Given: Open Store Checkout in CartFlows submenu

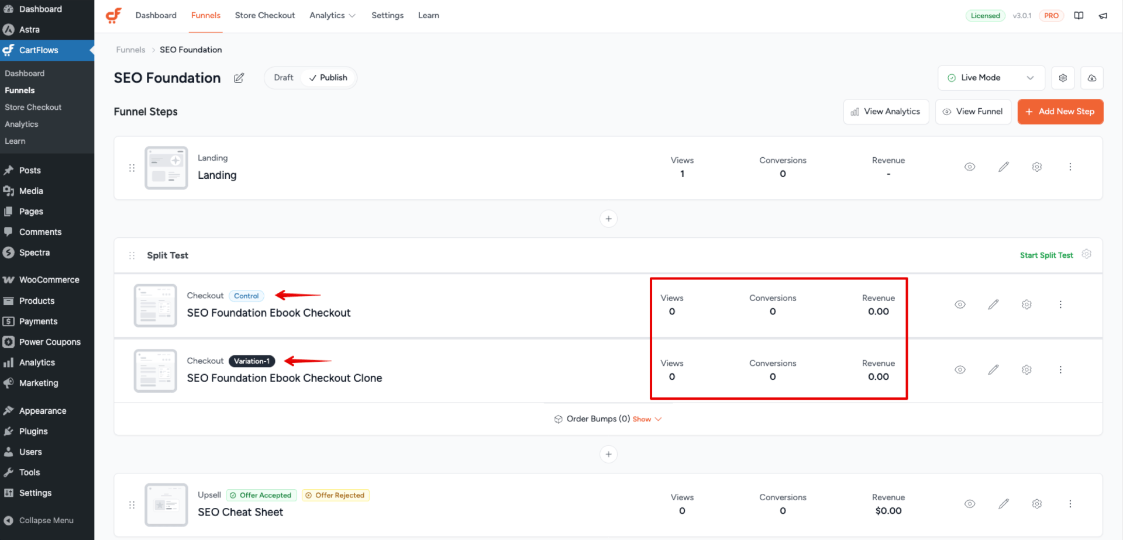Looking at the screenshot, I should coord(33,108).
